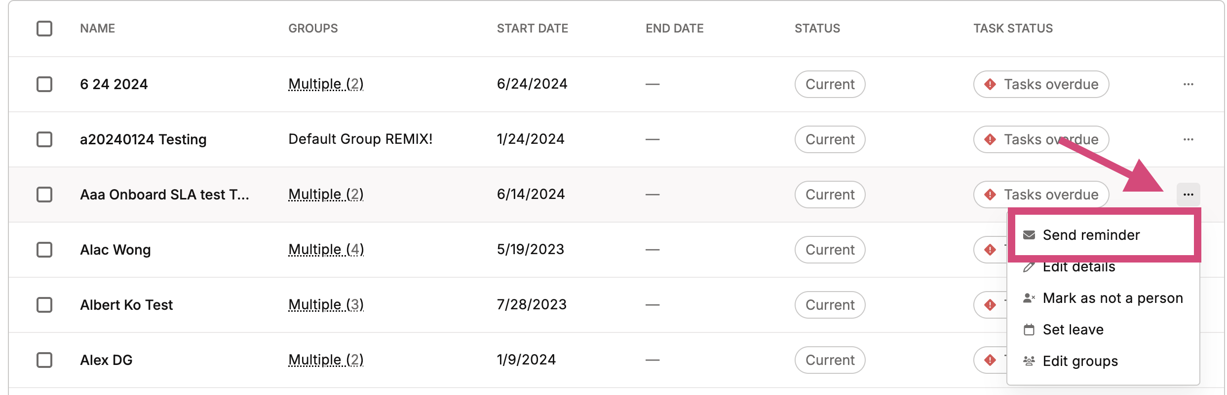Click the red overdue icon in 6 24 2024 row
Screen dimensions: 1227x395
[x=990, y=84]
